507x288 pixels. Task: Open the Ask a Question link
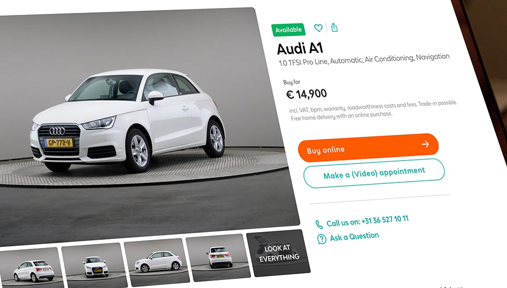point(355,237)
